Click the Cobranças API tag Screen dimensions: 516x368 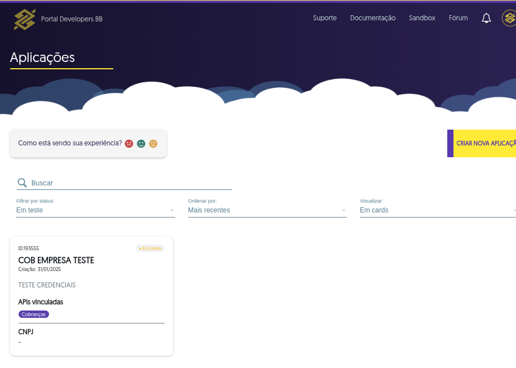[34, 314]
